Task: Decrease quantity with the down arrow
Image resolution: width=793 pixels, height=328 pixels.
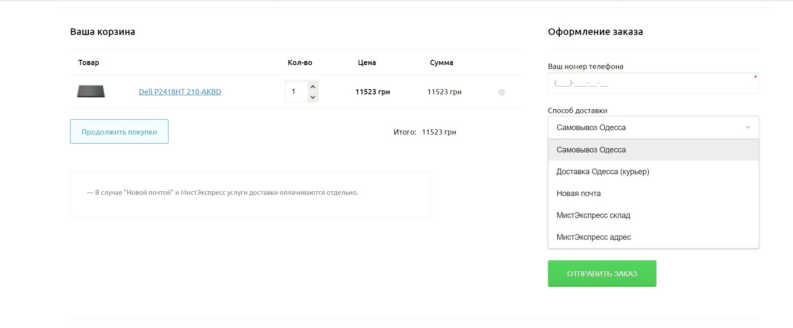Action: 313,97
